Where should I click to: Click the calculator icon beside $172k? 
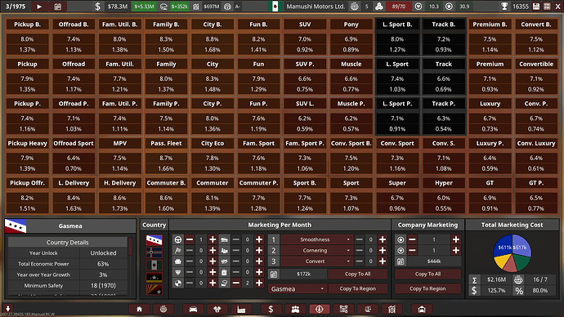pos(274,274)
